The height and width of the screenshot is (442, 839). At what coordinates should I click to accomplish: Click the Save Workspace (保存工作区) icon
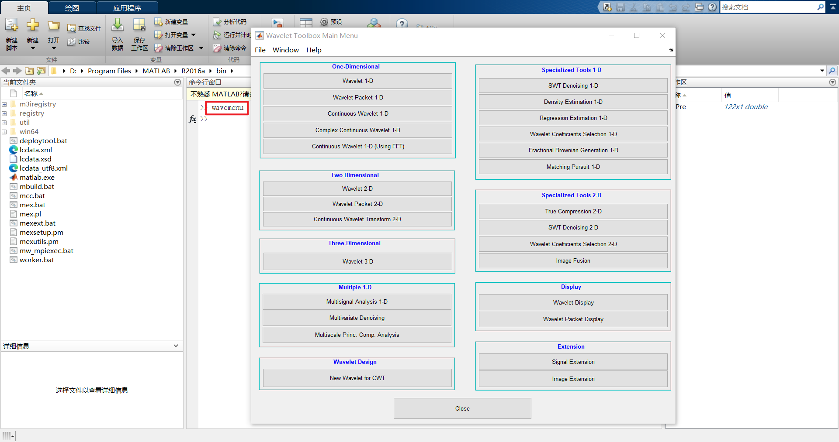(139, 27)
